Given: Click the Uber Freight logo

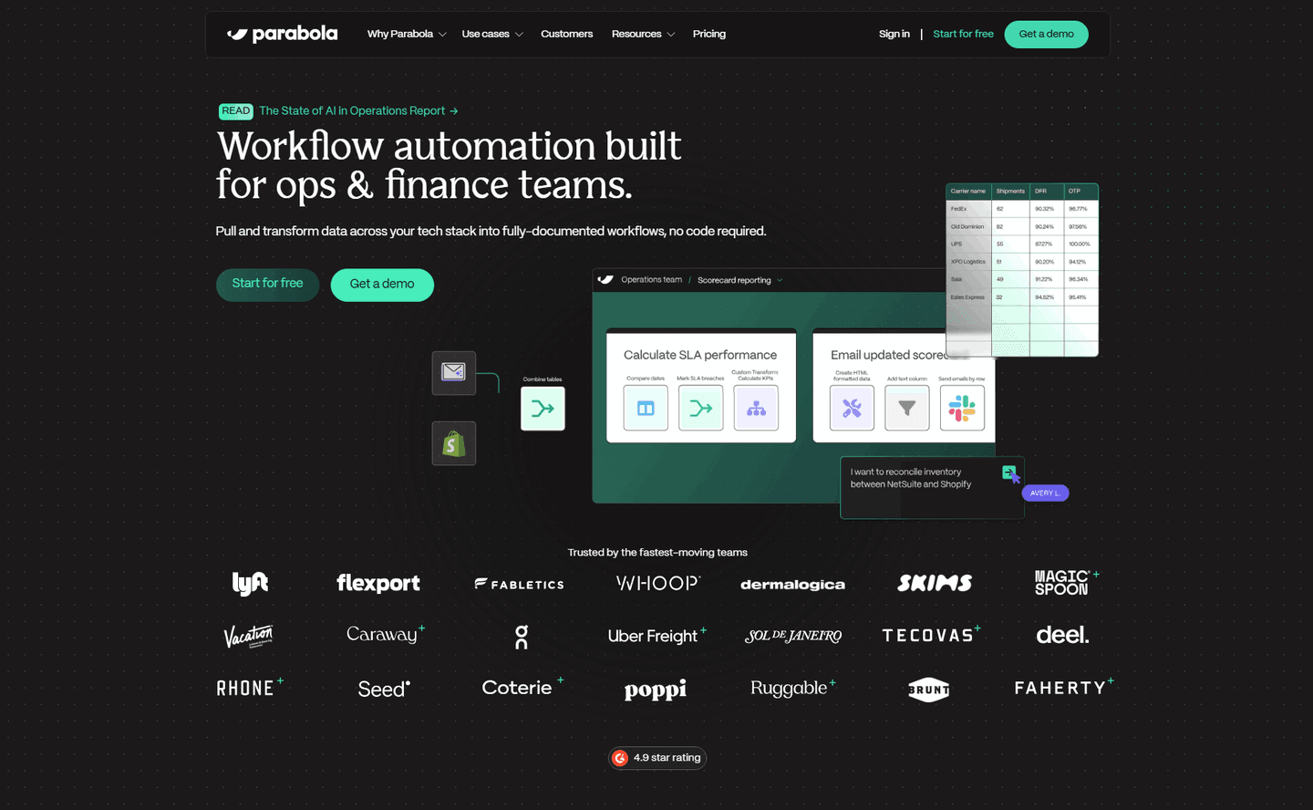Looking at the screenshot, I should coord(656,636).
